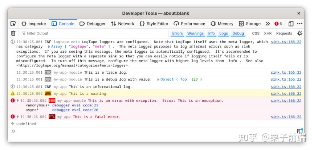Open sink.ts link on trace log row
The width and height of the screenshot is (314, 150).
click(286, 73)
